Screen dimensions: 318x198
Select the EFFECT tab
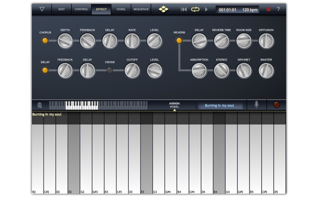click(x=101, y=9)
